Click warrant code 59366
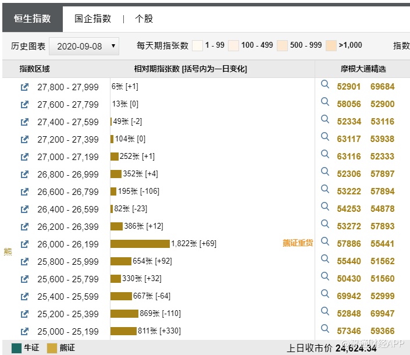 point(382,331)
